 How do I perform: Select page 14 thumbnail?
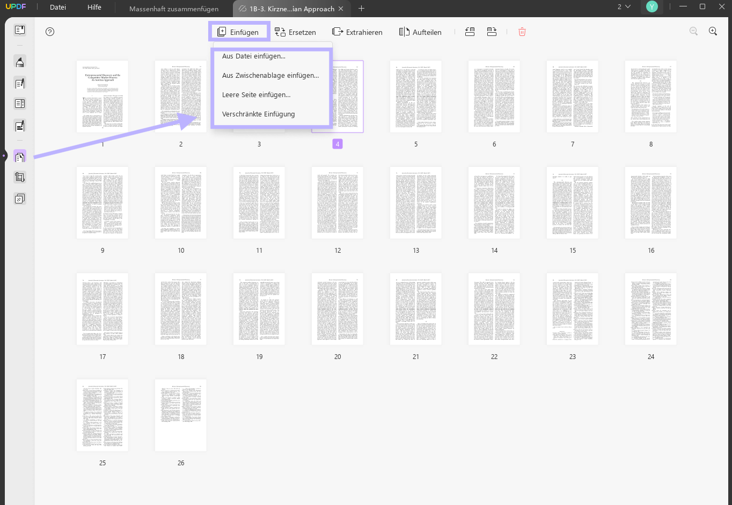tap(494, 202)
